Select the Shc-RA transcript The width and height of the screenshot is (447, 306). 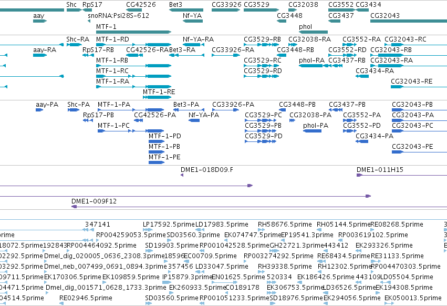click(74, 45)
